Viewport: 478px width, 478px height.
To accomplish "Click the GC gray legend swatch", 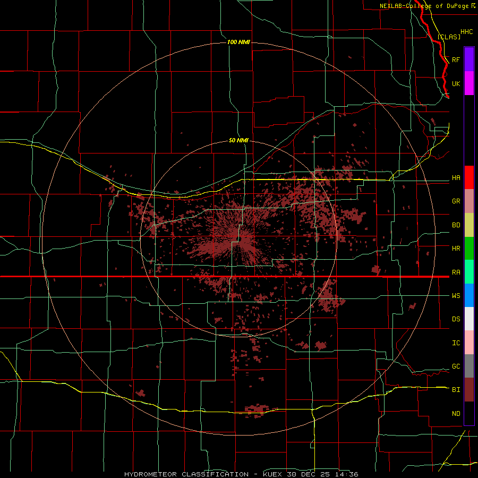I will click(469, 366).
